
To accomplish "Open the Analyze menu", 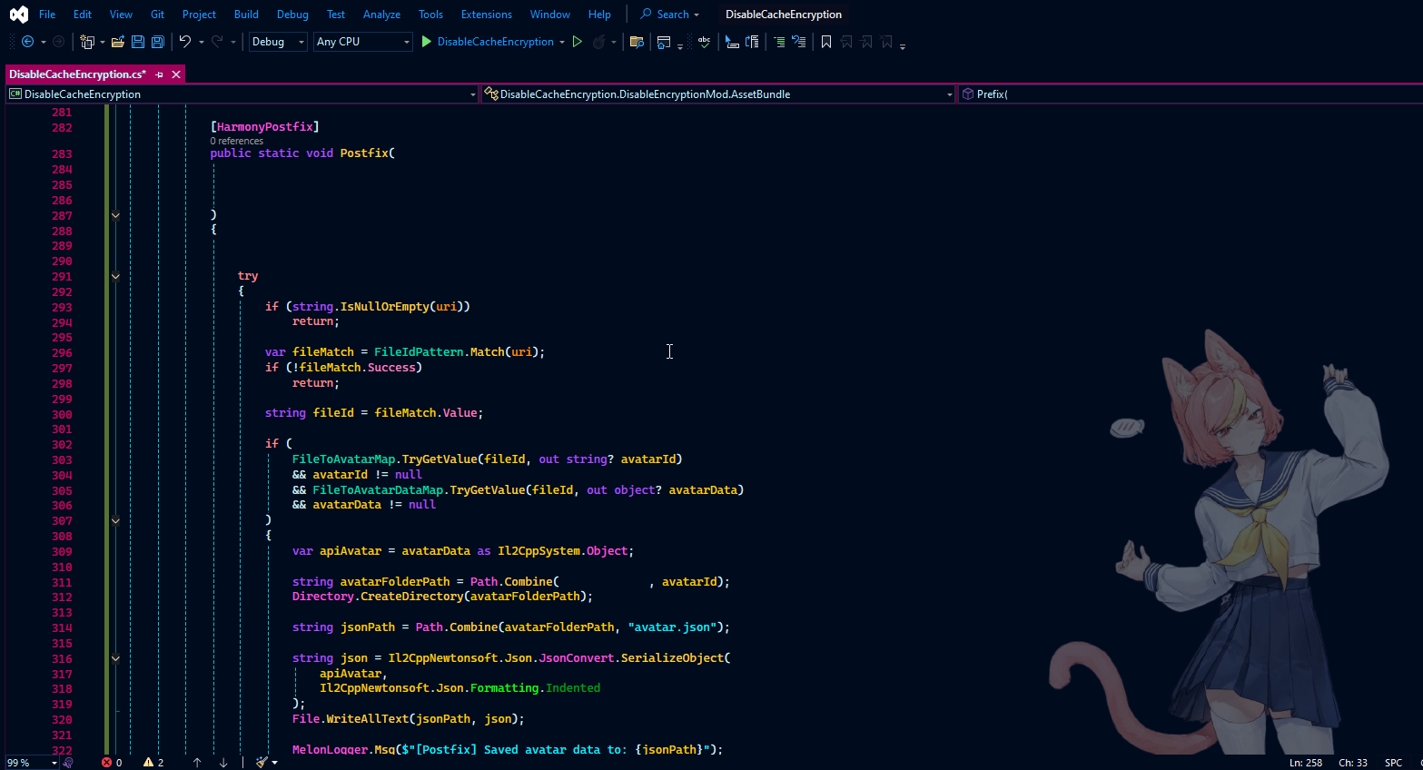I will [381, 15].
